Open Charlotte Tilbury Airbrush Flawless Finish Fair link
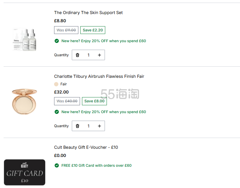The width and height of the screenshot is (240, 188). [x=99, y=76]
